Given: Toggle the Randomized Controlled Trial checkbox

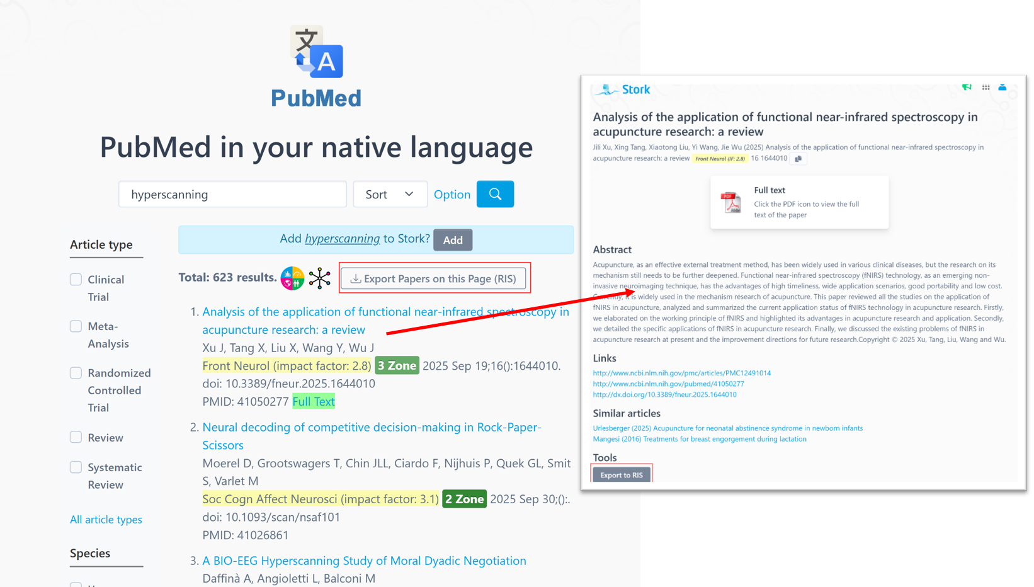Looking at the screenshot, I should click(x=76, y=373).
